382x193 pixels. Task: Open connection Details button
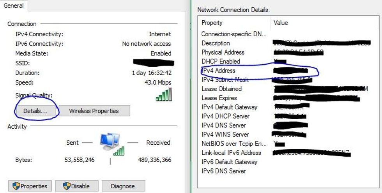click(35, 111)
